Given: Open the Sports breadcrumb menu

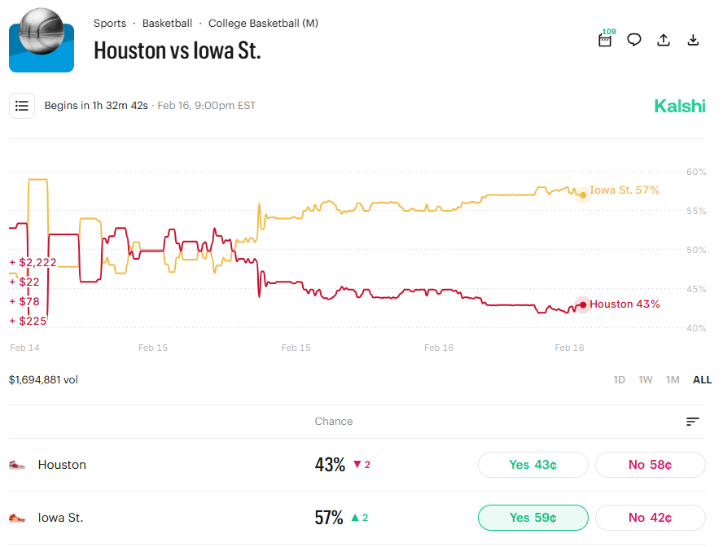Looking at the screenshot, I should pos(110,23).
